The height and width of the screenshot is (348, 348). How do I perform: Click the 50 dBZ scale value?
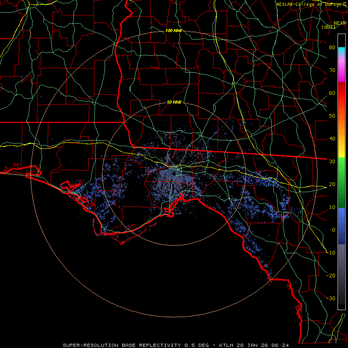(x=332, y=116)
